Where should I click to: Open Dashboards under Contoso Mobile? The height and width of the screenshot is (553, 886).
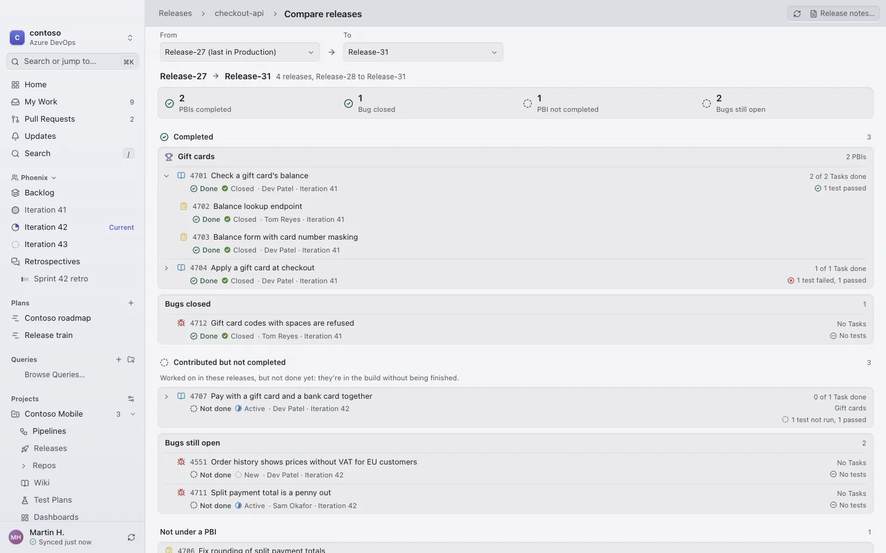coord(73,517)
